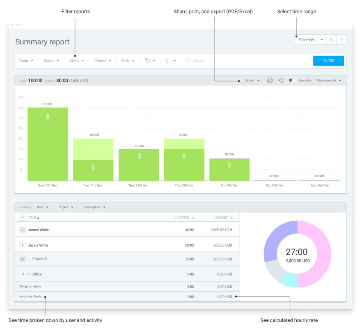Screen dimensions: 361x332
Task: Toggle sorting on the Title column
Action: coord(38,218)
